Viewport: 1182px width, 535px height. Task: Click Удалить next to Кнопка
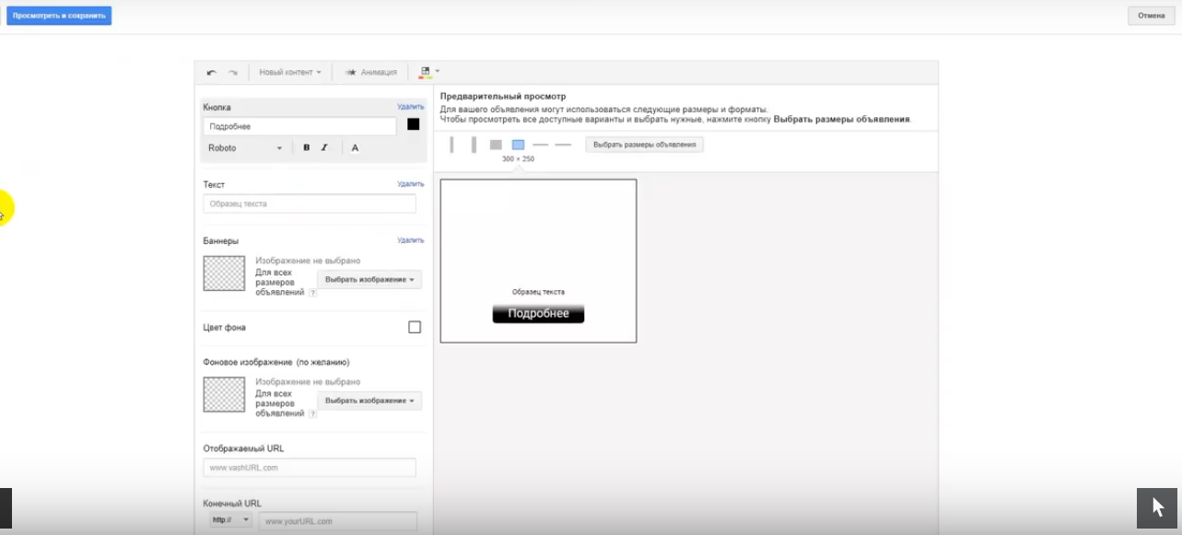click(x=412, y=105)
